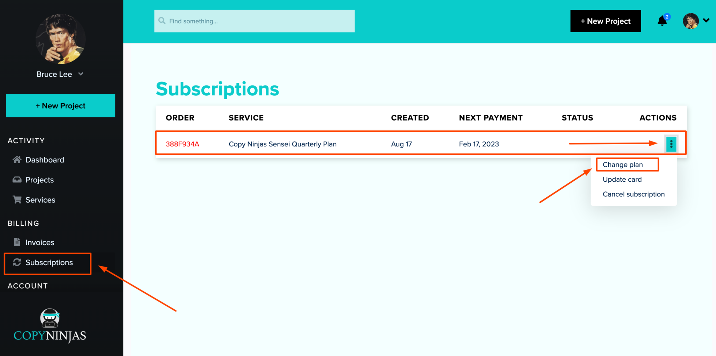Viewport: 716px width, 356px height.
Task: Click the STATUS column header
Action: [x=577, y=118]
